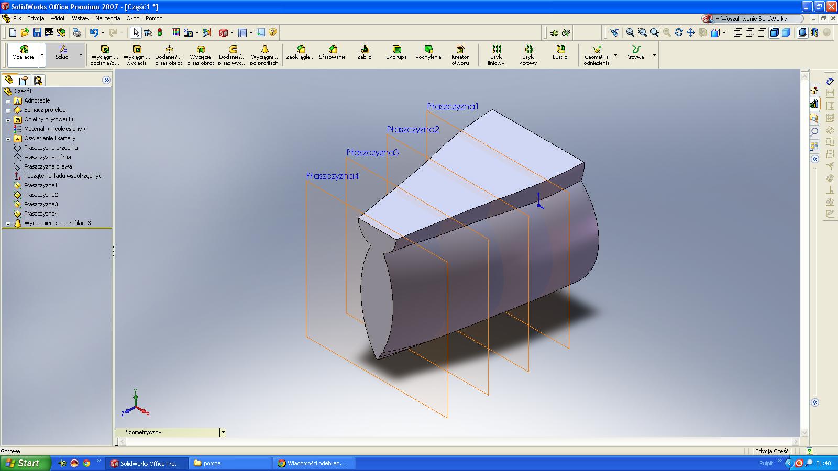Click the Save document icon
Image resolution: width=838 pixels, height=471 pixels.
pyautogui.click(x=37, y=32)
